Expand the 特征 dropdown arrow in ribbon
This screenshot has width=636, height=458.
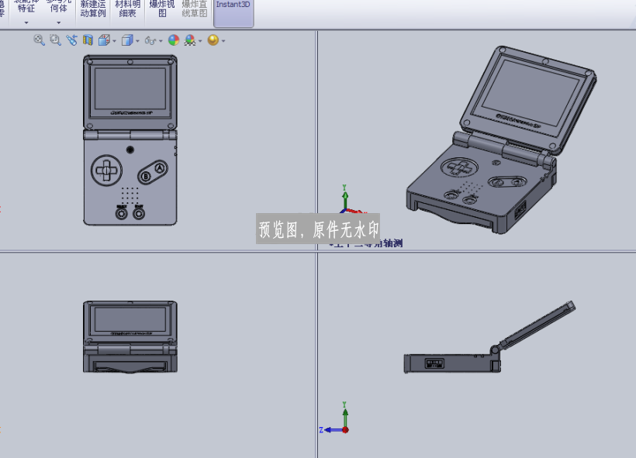[26, 22]
